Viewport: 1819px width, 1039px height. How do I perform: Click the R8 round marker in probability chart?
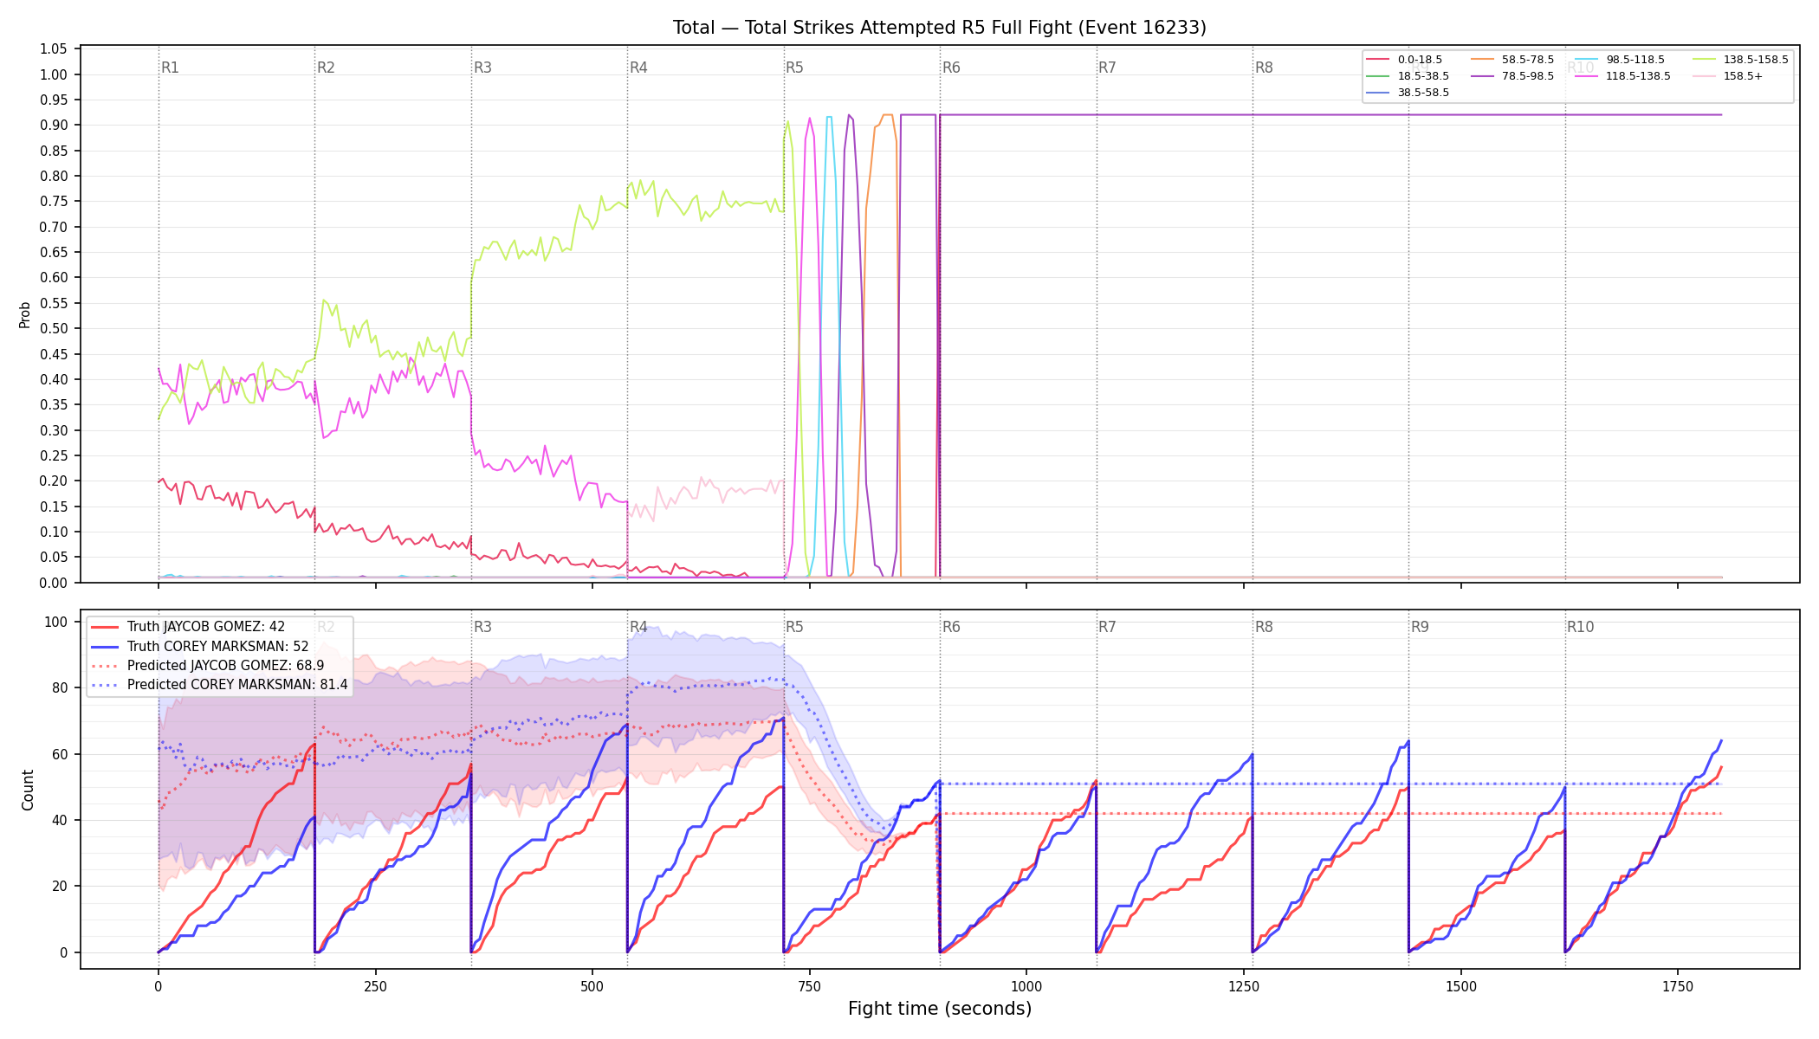coord(1264,68)
